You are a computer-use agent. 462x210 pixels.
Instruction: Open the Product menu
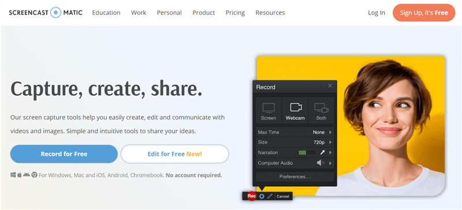click(x=204, y=13)
